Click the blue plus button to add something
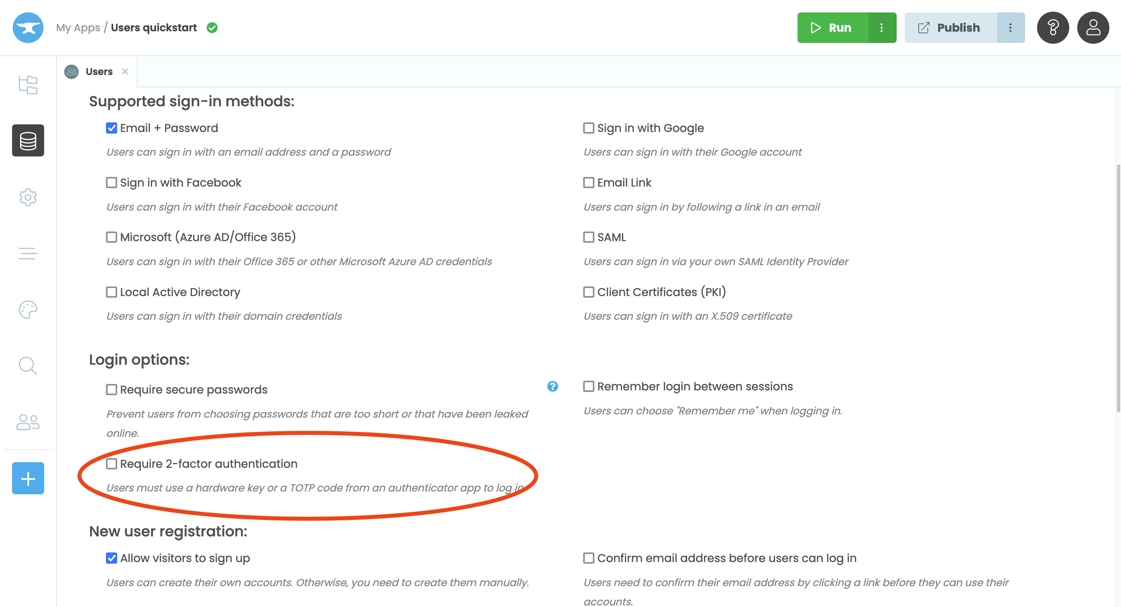This screenshot has width=1121, height=607. [x=27, y=478]
